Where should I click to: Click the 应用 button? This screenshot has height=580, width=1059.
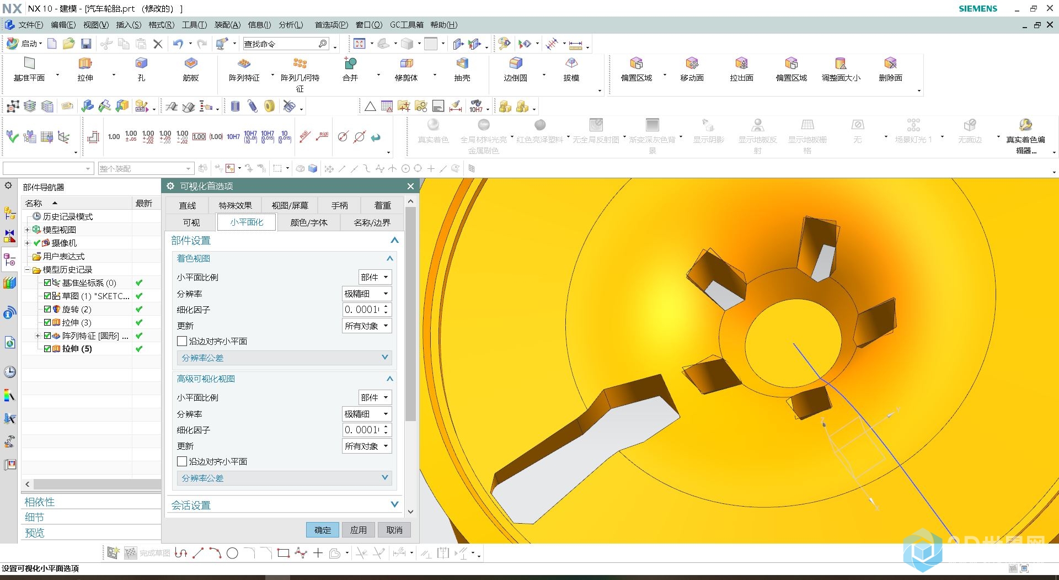(359, 530)
